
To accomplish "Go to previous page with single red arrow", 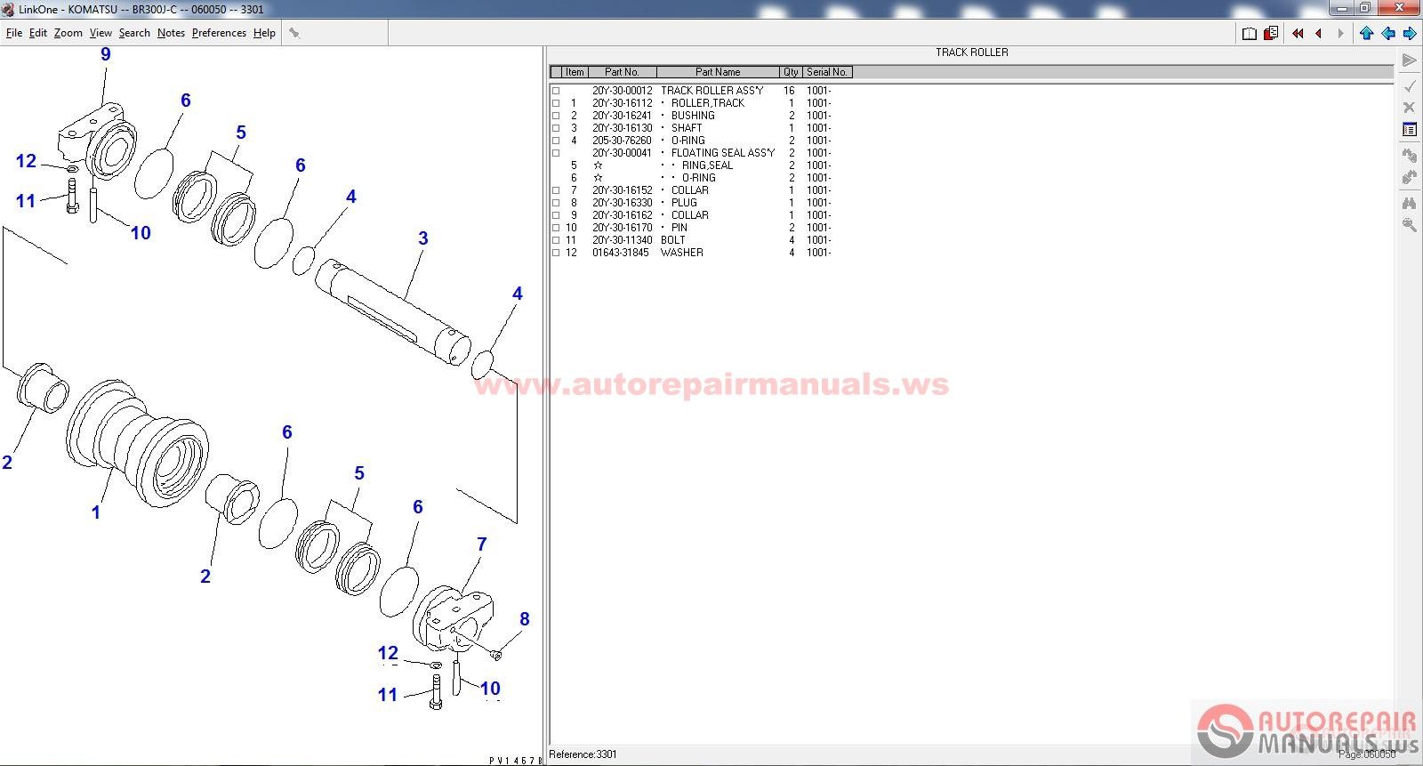I will [x=1318, y=34].
